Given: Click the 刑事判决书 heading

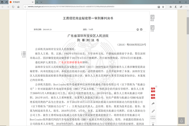Looking at the screenshot, I should pyautogui.click(x=88, y=40).
